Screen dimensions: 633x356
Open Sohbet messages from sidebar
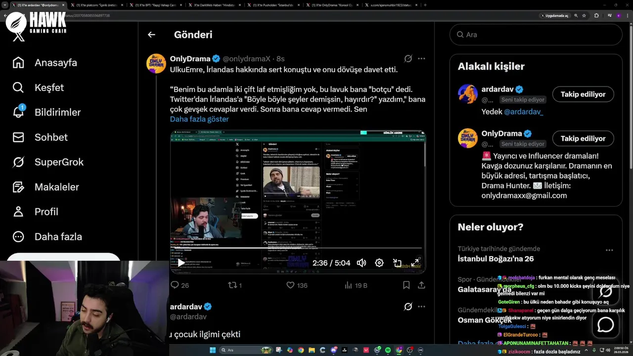[x=41, y=137]
